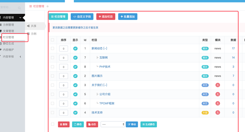This screenshot has width=245, height=132.
Task: Switch to the 自定义字段 tab button
Action: tap(82, 17)
